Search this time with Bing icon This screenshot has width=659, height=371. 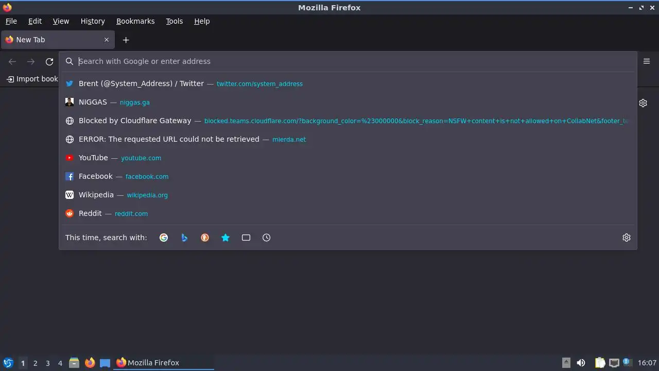(184, 238)
